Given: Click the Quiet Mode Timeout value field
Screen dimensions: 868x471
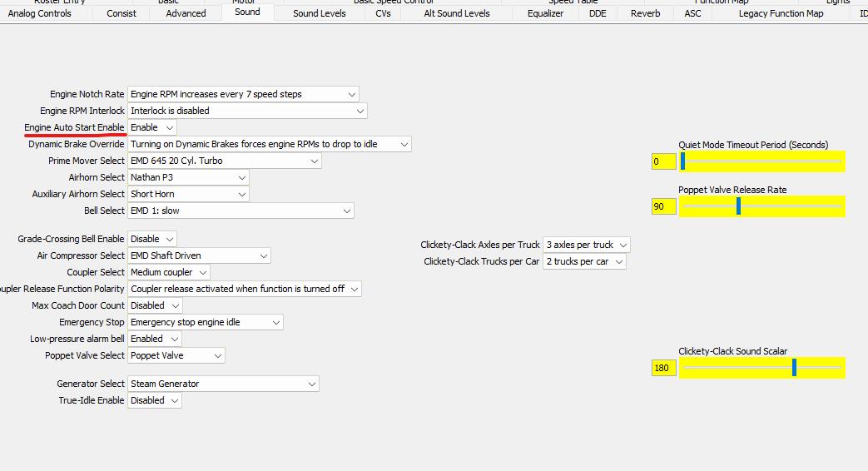Looking at the screenshot, I should coord(664,161).
